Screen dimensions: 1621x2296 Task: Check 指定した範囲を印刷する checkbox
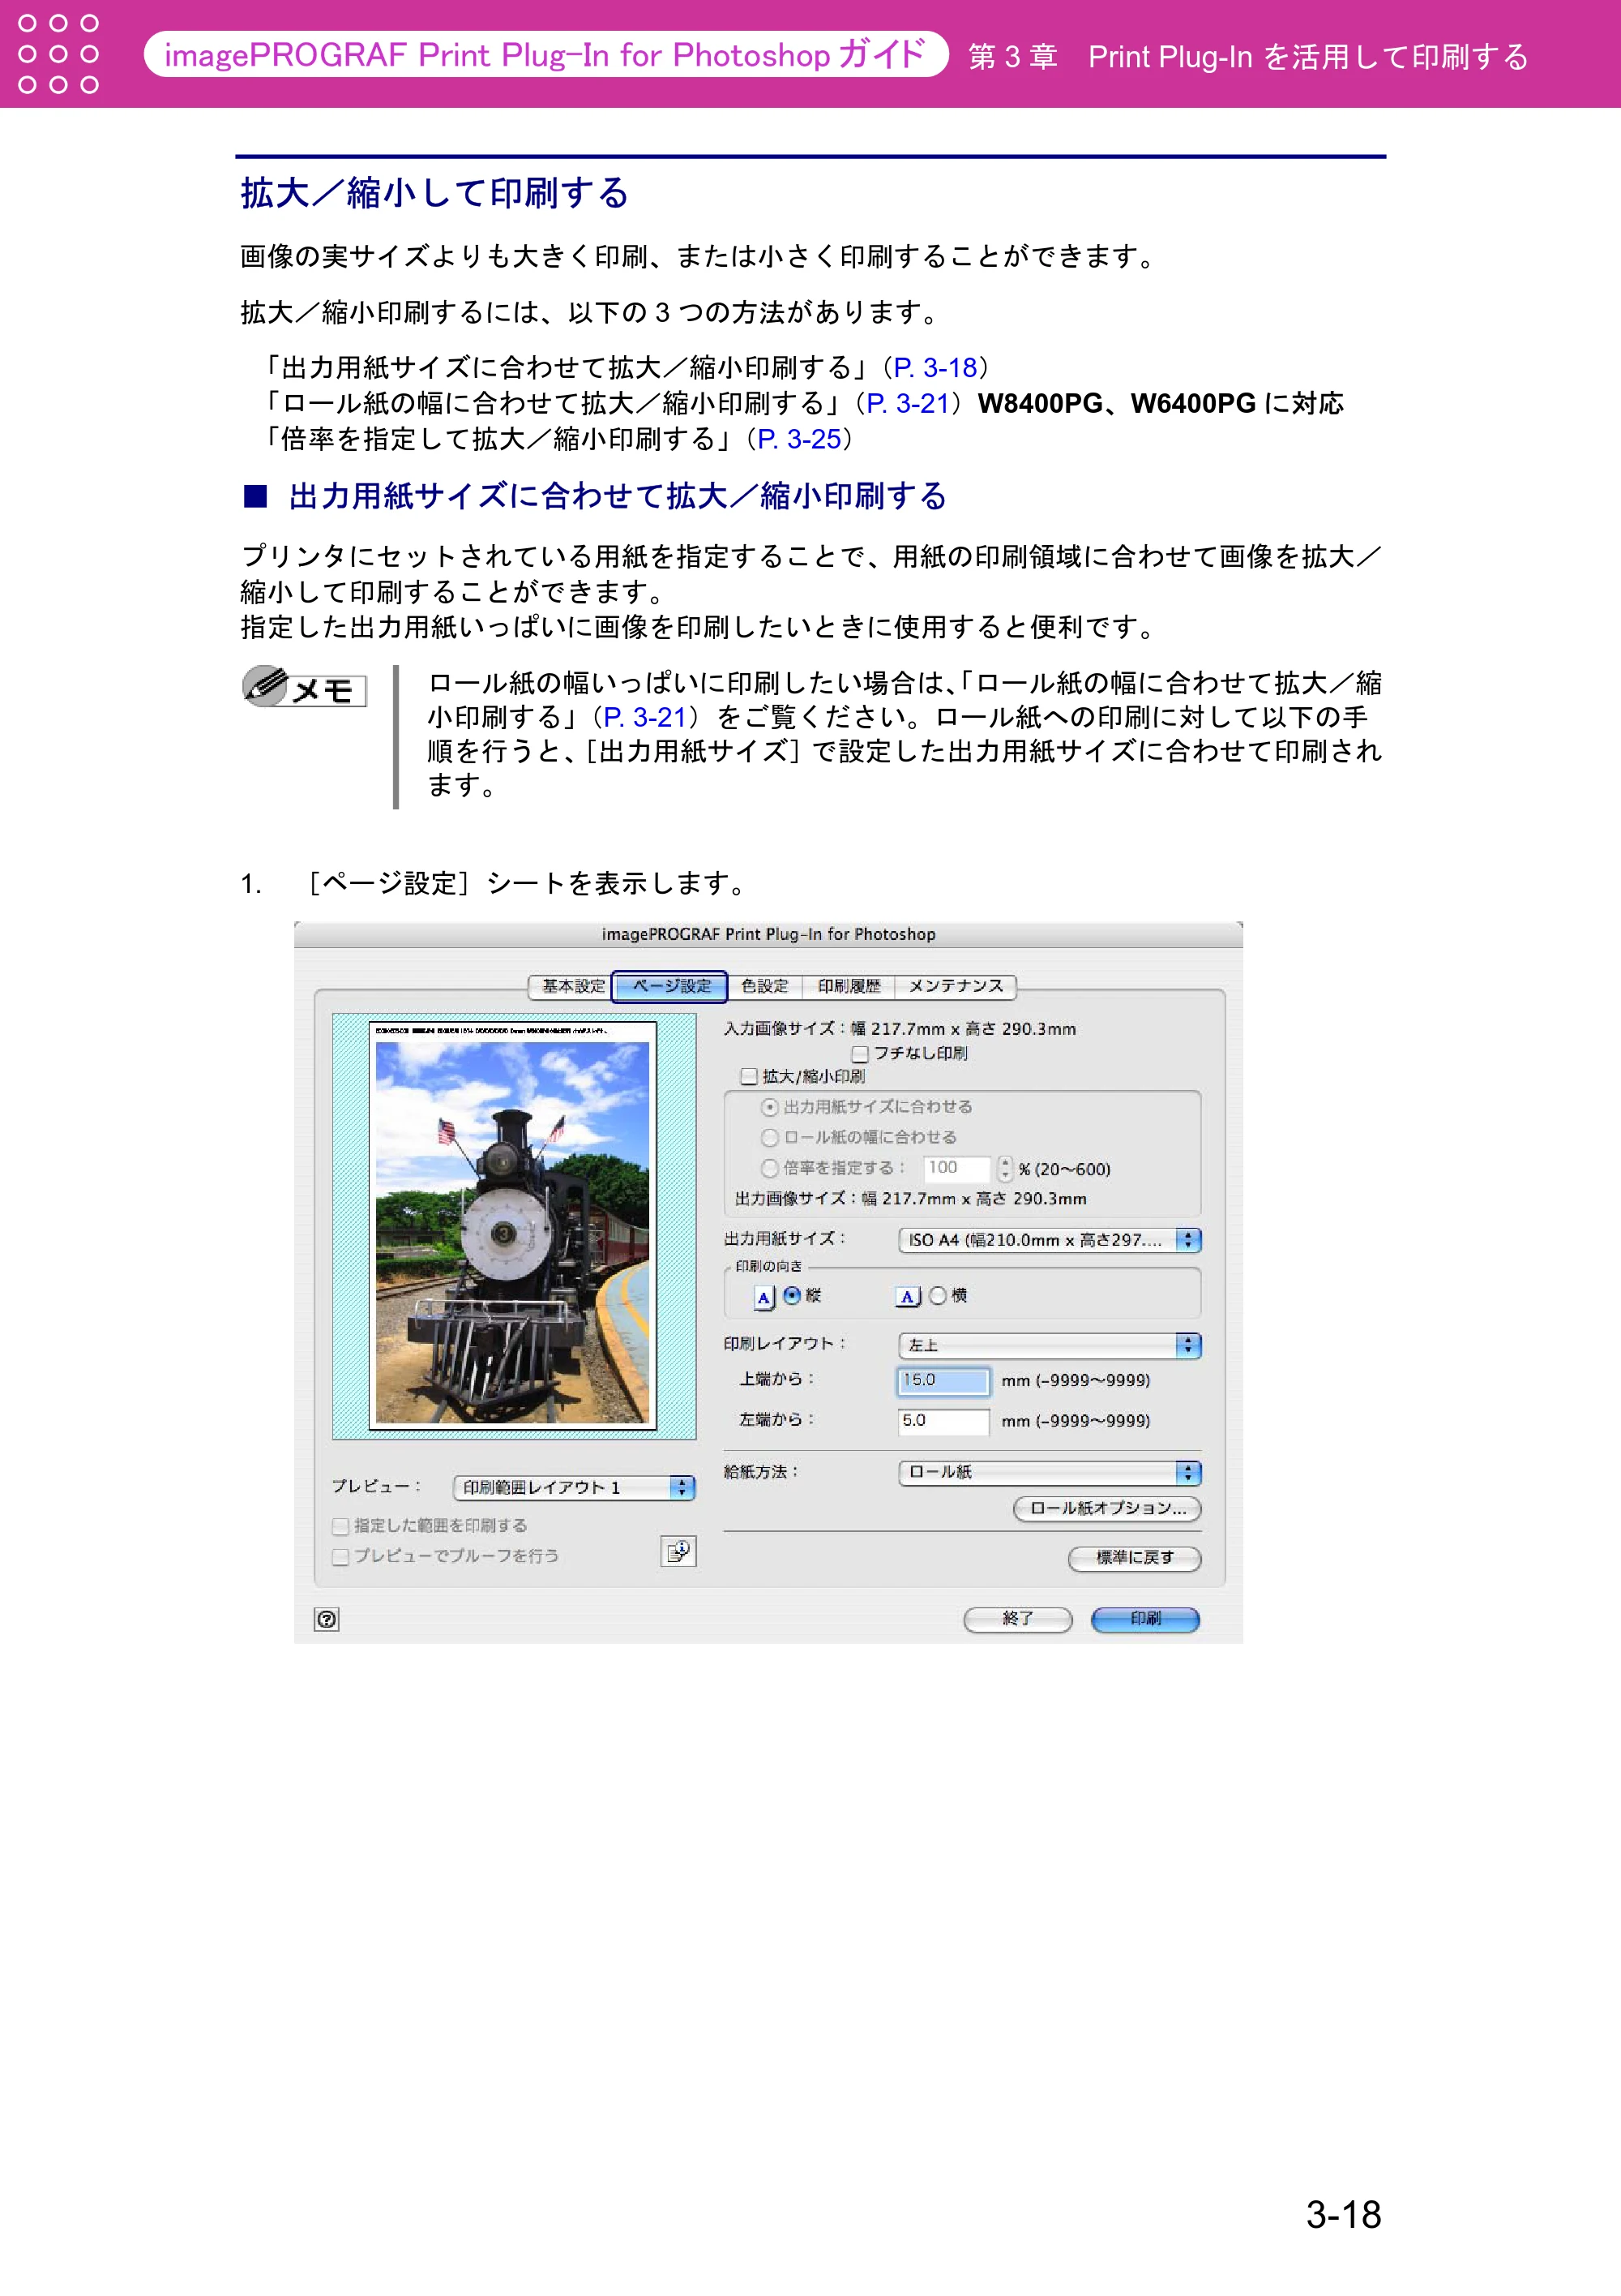tap(340, 1526)
